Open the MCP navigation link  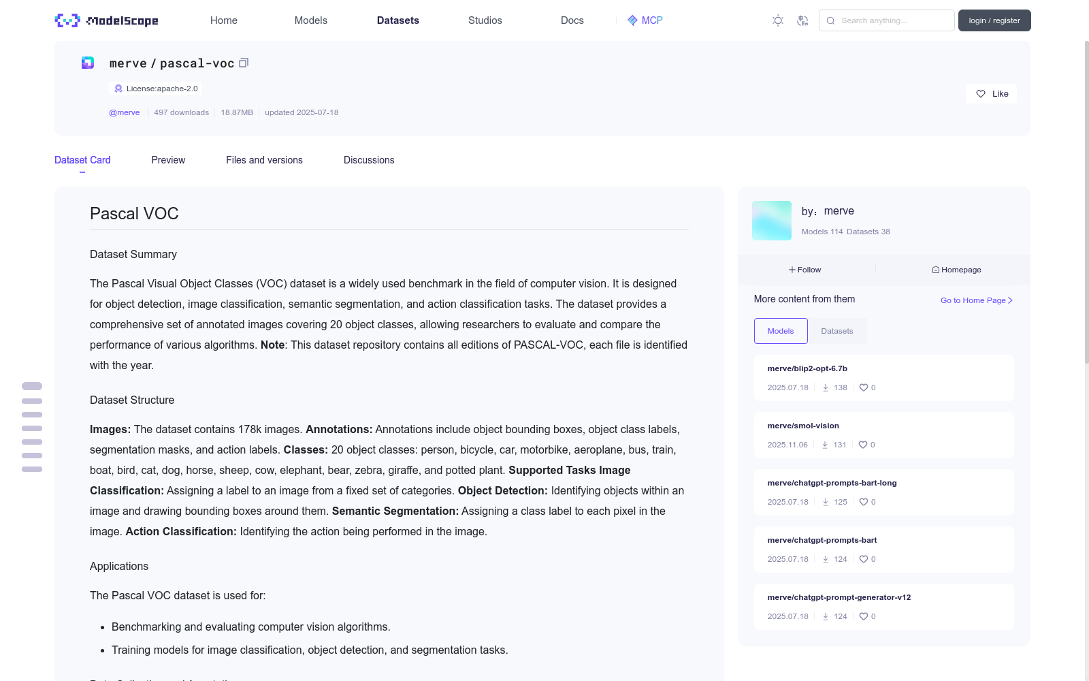pyautogui.click(x=645, y=20)
